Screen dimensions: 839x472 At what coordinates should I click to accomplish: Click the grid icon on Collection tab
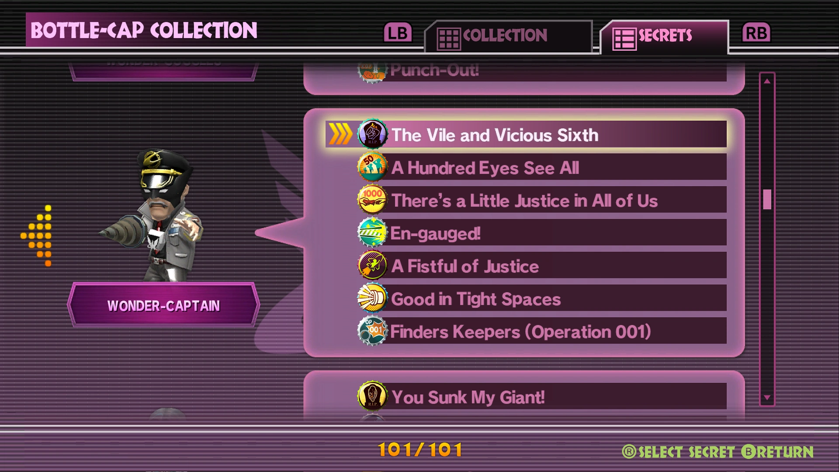(449, 39)
